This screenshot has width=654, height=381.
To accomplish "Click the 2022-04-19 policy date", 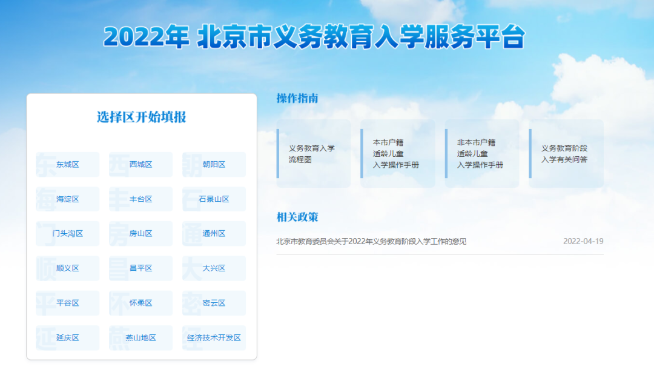I will 583,241.
